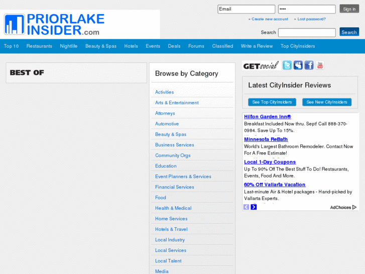Open the Classified menu item
365x274 pixels.
(x=222, y=46)
